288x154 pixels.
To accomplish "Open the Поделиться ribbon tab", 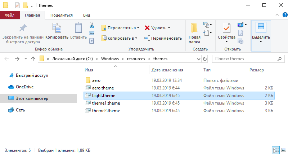I will point(62,15).
